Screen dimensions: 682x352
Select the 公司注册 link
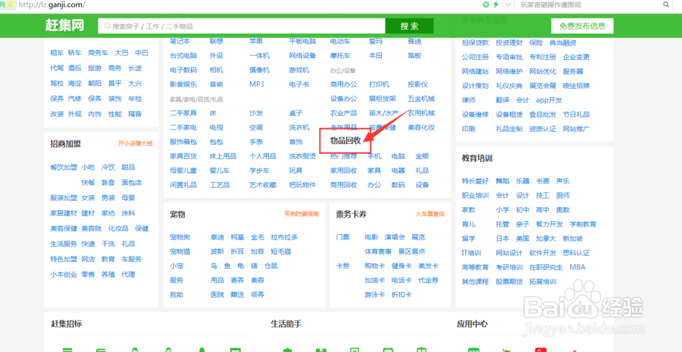coord(475,57)
